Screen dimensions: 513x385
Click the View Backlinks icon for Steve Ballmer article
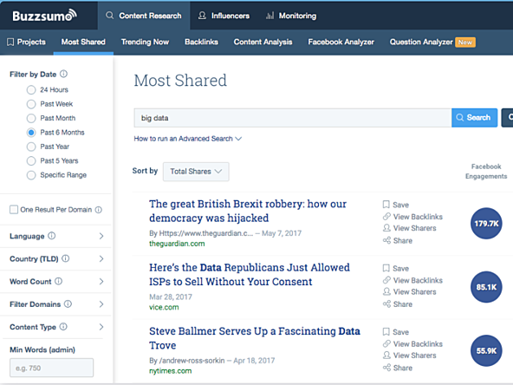click(x=386, y=343)
